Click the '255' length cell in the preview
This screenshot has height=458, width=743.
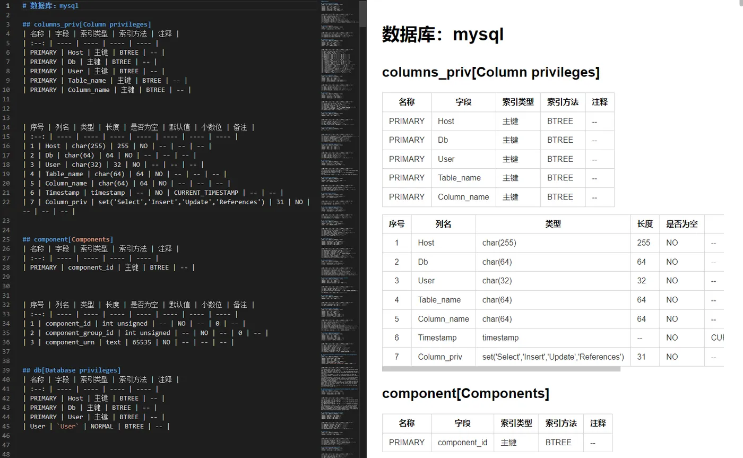(x=645, y=243)
